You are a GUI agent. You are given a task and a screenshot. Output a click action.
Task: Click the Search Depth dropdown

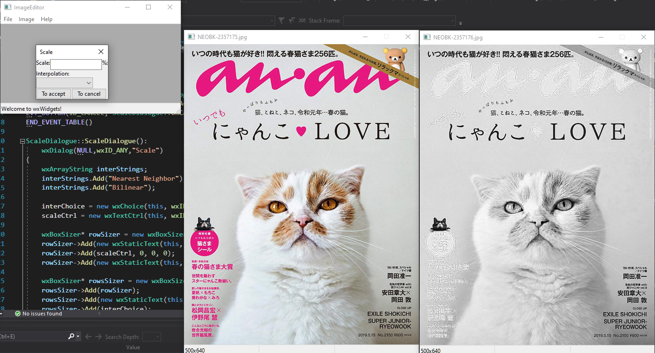(x=151, y=337)
